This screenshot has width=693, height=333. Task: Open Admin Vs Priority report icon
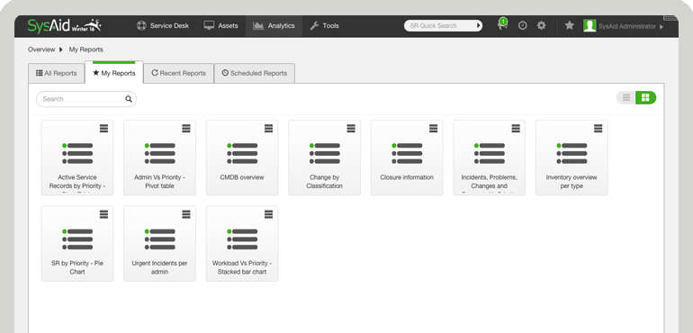click(159, 154)
